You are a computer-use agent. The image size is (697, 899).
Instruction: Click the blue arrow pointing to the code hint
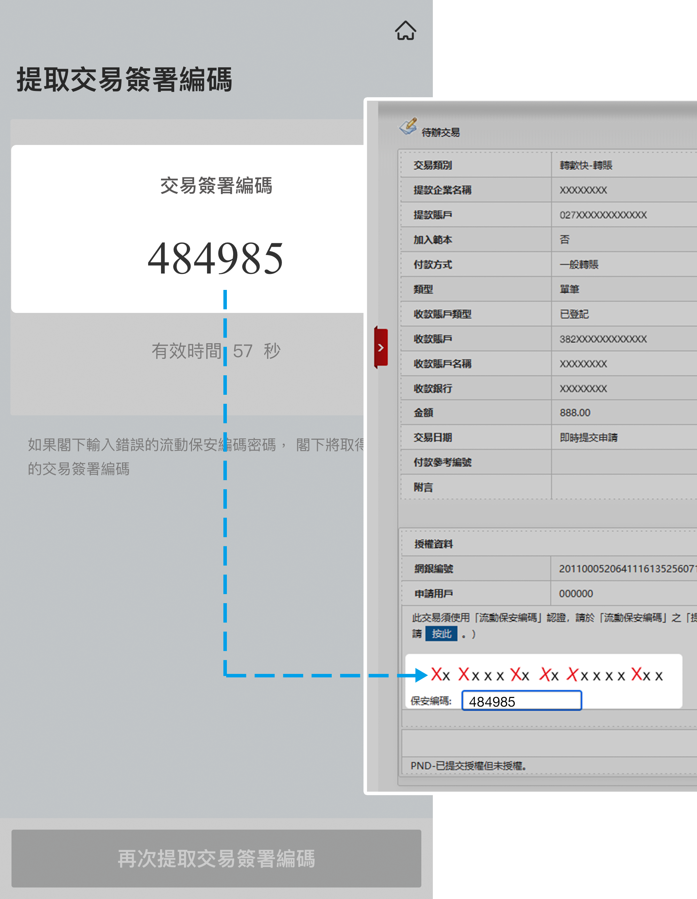pyautogui.click(x=420, y=675)
